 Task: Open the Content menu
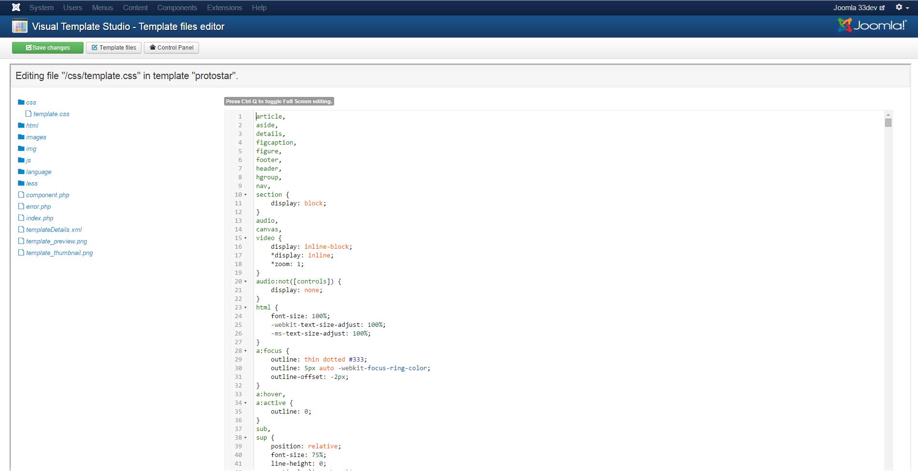[135, 8]
